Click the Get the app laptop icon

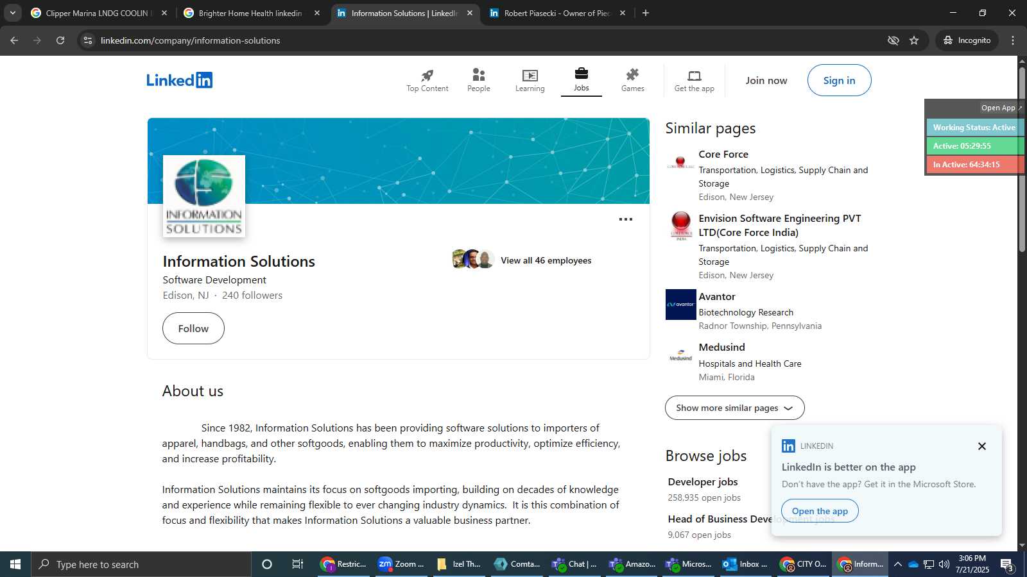(694, 75)
